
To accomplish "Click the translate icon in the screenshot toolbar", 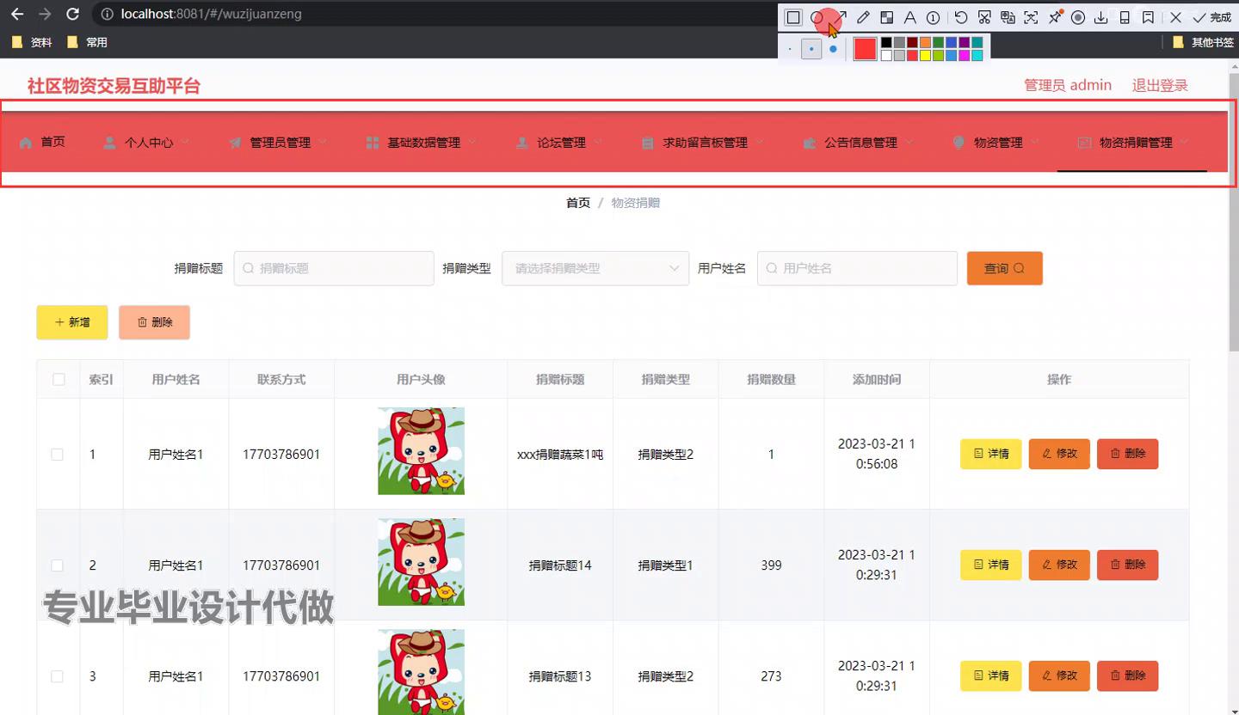I will coord(1008,17).
